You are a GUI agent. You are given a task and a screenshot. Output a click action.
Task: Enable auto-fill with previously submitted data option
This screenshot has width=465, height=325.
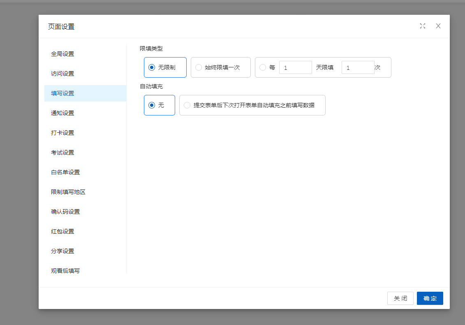click(187, 105)
